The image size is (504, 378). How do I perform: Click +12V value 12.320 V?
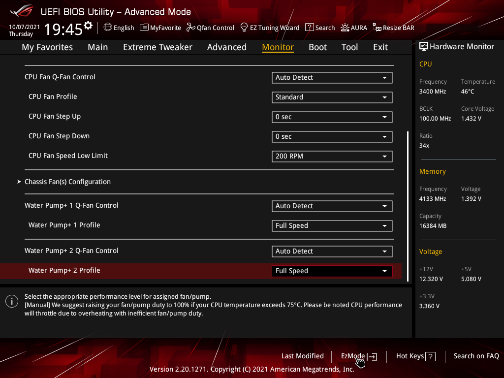click(431, 279)
